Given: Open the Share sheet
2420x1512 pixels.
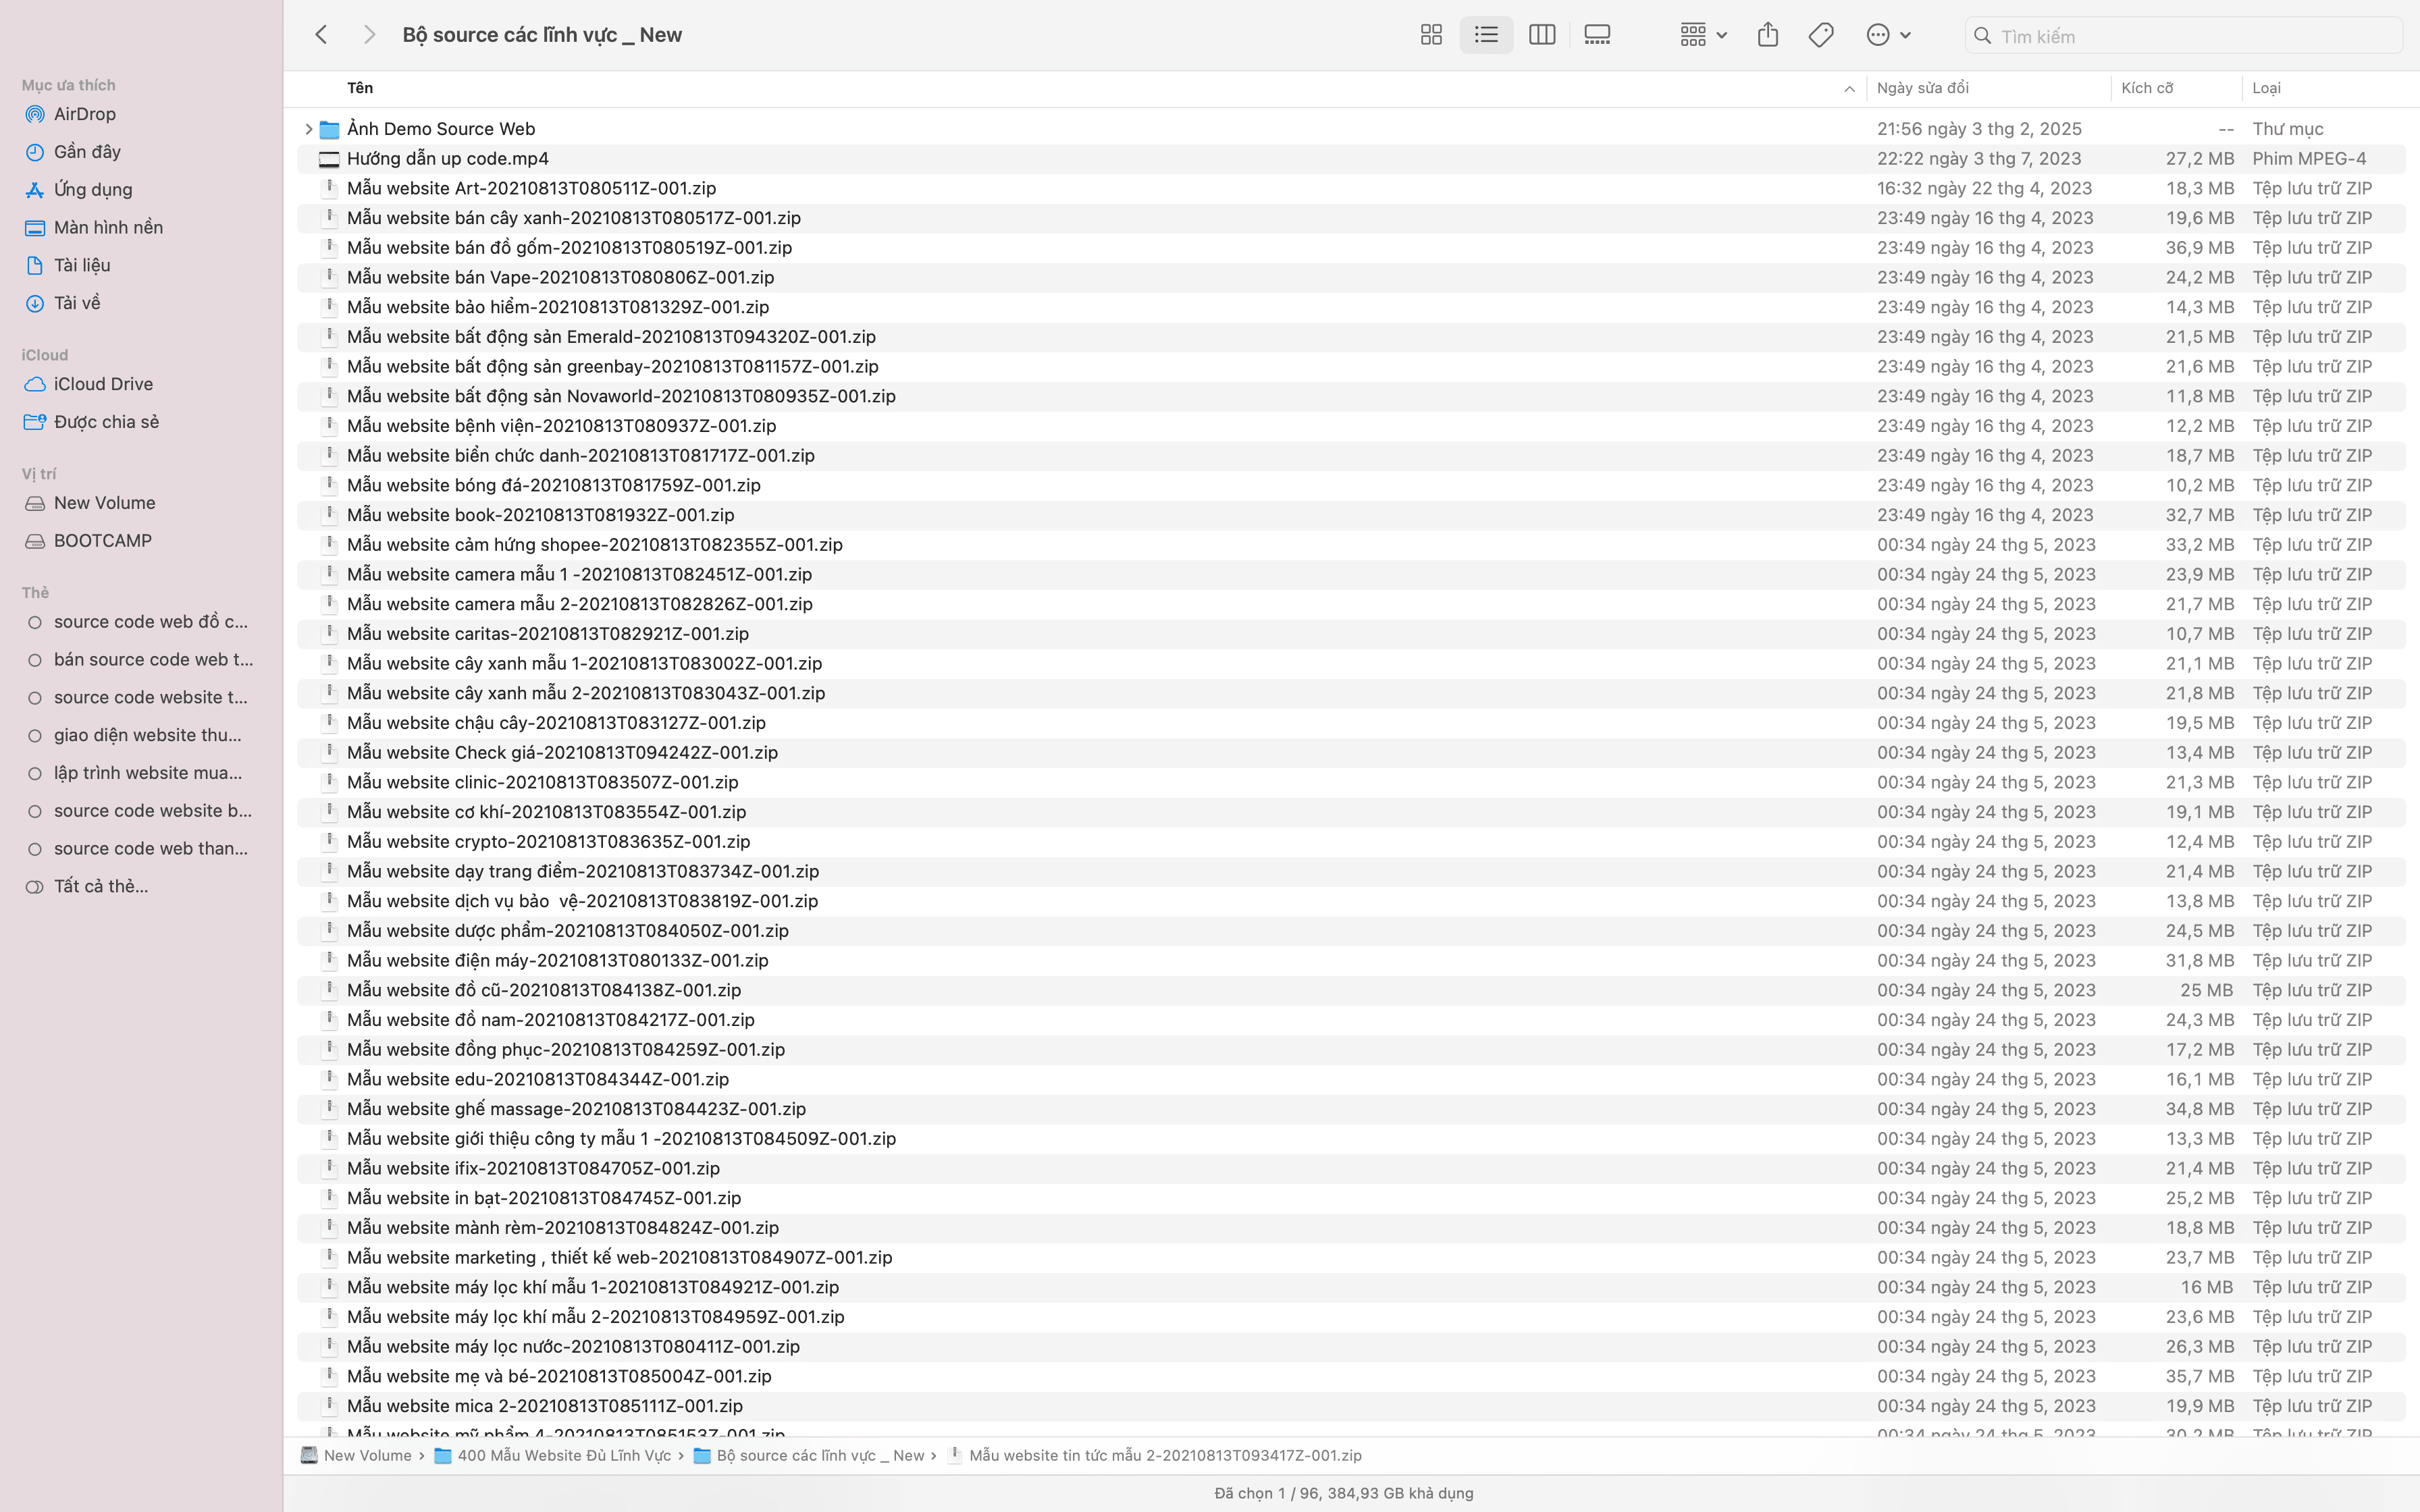Looking at the screenshot, I should pyautogui.click(x=1768, y=34).
